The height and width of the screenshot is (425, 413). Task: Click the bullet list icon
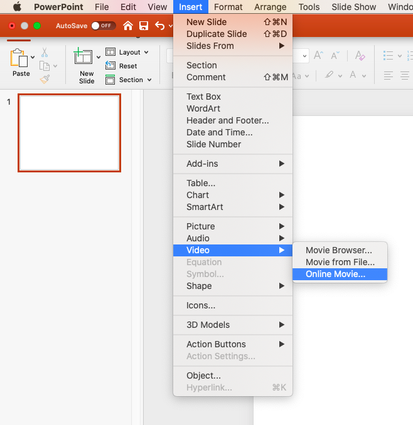coord(389,56)
